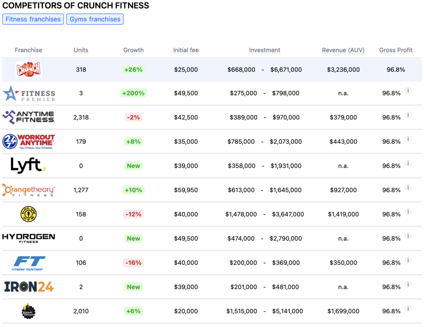Select the -16% growth badge
Screen dimensions: 424x327
(133, 263)
